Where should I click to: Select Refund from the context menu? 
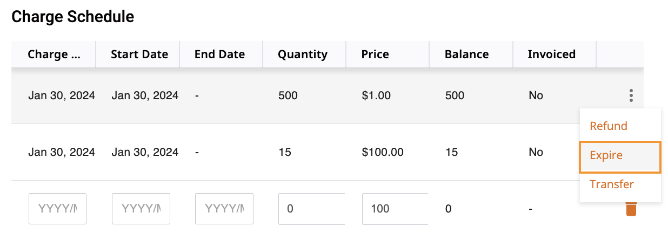609,126
